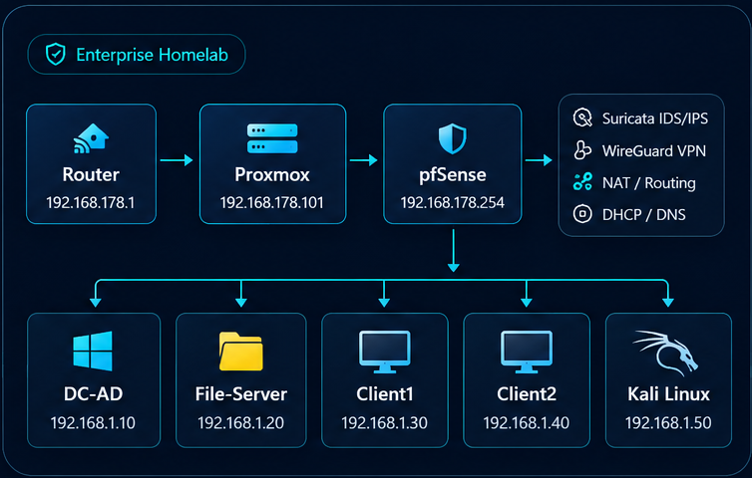Click the Client1 label

point(384,394)
